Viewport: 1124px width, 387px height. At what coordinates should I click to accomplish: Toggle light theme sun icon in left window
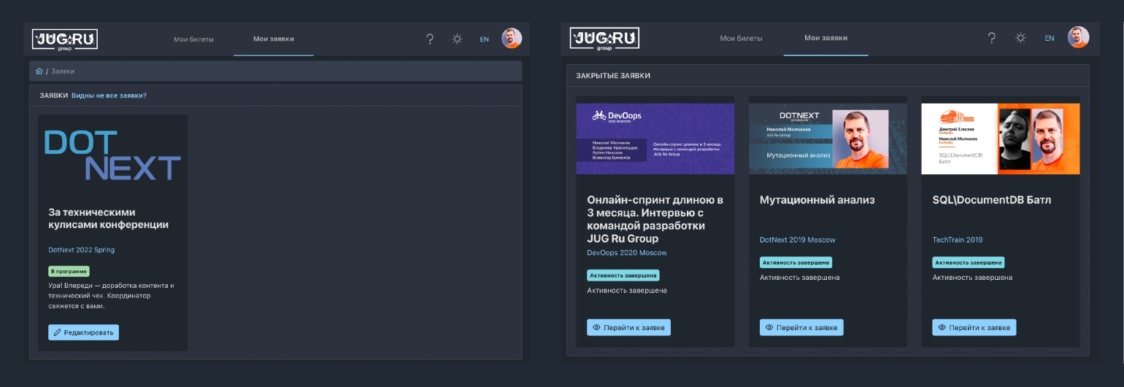pyautogui.click(x=457, y=39)
